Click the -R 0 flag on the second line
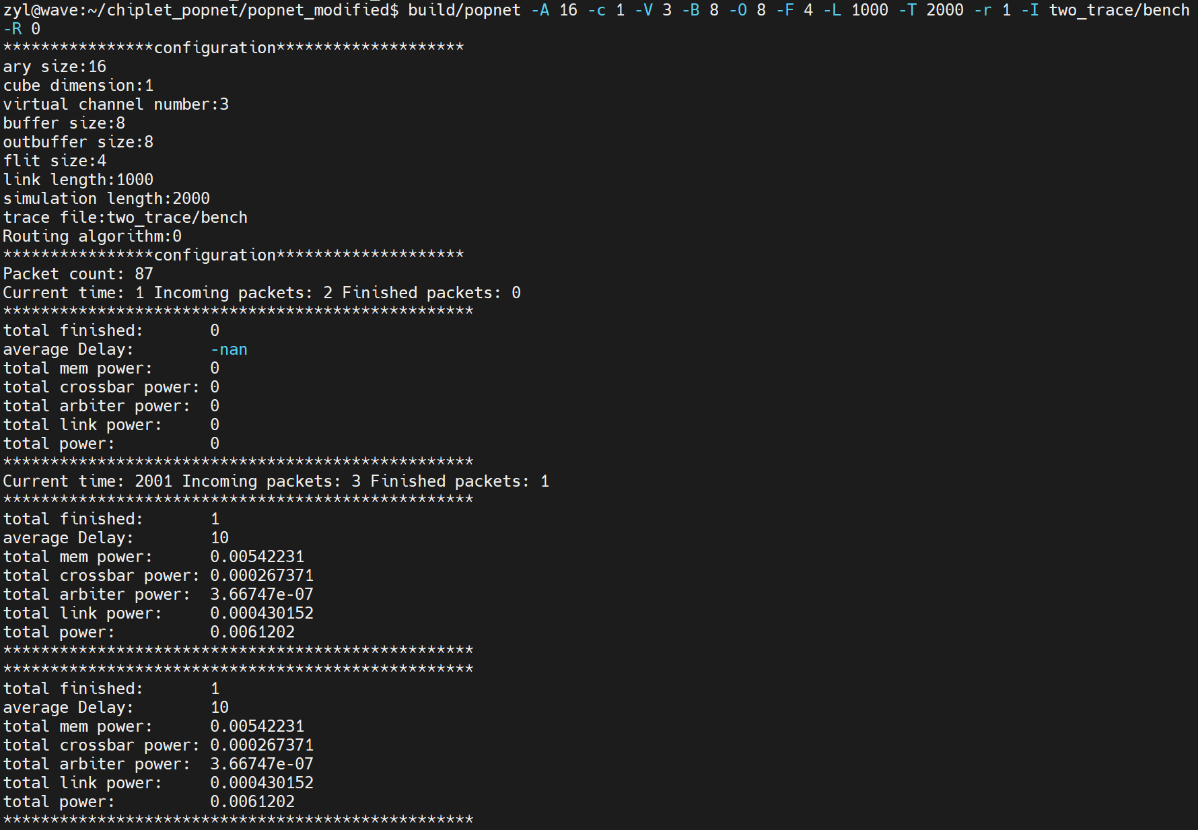 21,29
